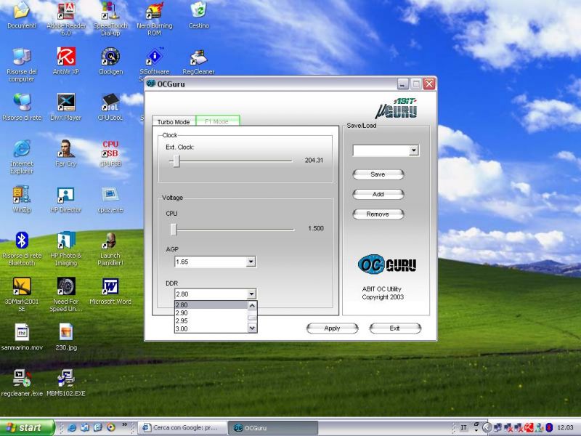Click the OCGuru taskbar button
Viewport: 581px width, 436px height.
(272, 427)
